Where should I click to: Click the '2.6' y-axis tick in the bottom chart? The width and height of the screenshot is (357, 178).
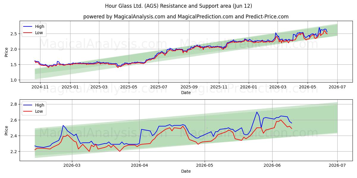click(x=14, y=120)
